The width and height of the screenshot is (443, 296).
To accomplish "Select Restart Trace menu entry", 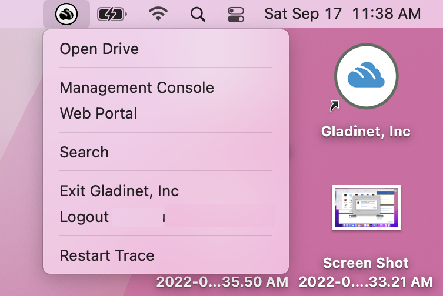I will click(x=107, y=256).
